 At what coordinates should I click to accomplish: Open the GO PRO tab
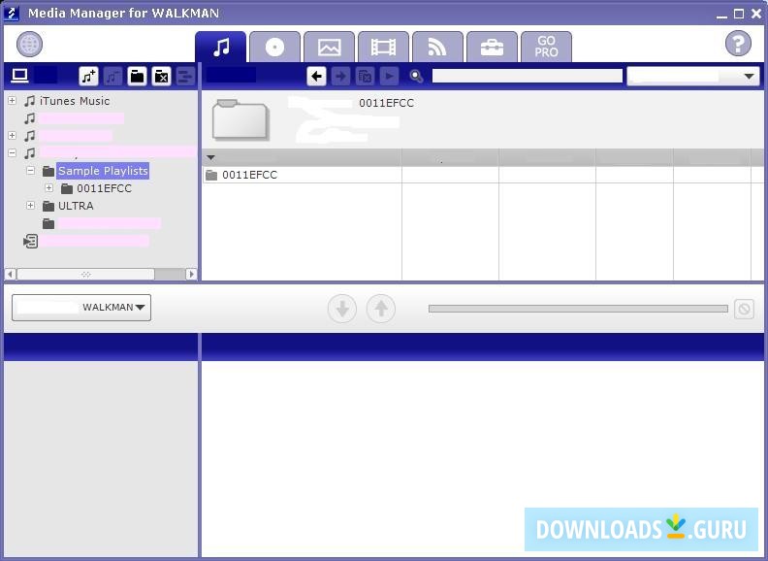click(546, 48)
